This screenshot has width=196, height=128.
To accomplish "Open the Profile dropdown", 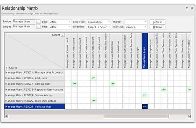I will point(136,22).
